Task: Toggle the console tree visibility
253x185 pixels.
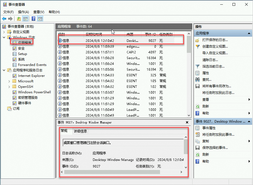Action: click(25, 19)
